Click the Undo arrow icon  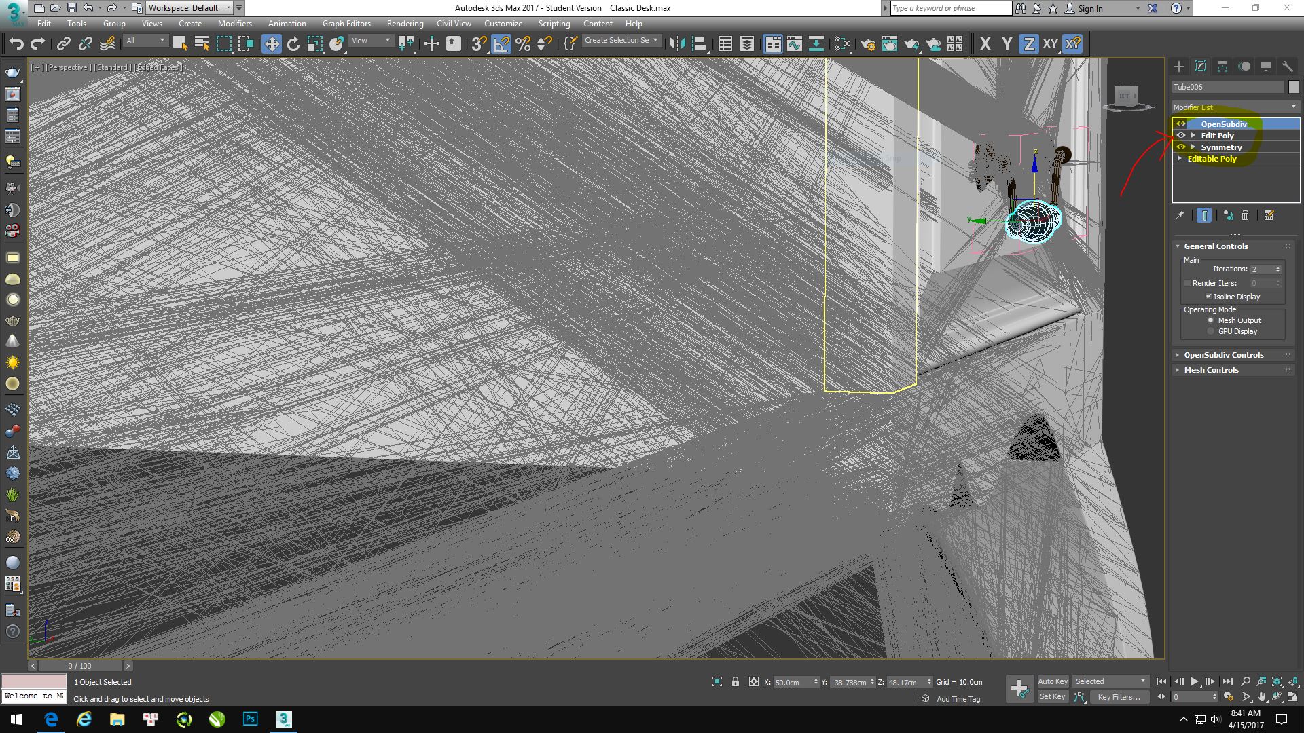pyautogui.click(x=16, y=44)
